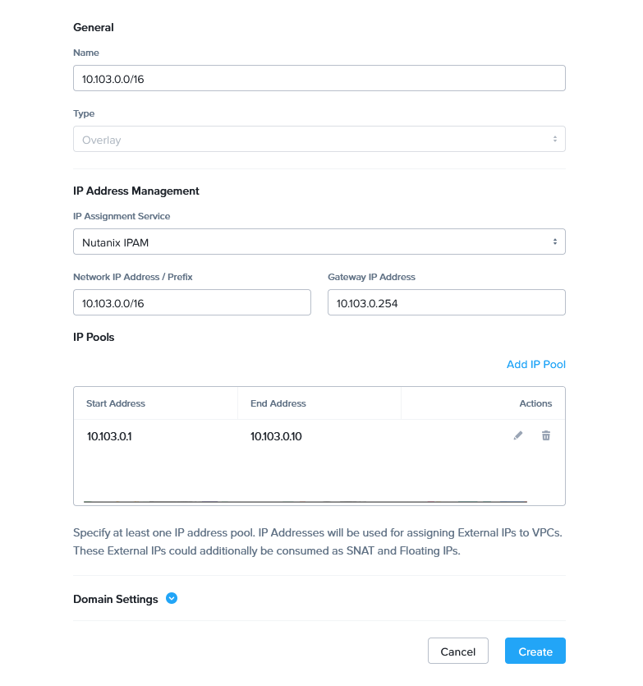643x686 pixels.
Task: Click the Domain Settings heading text
Action: 116,599
